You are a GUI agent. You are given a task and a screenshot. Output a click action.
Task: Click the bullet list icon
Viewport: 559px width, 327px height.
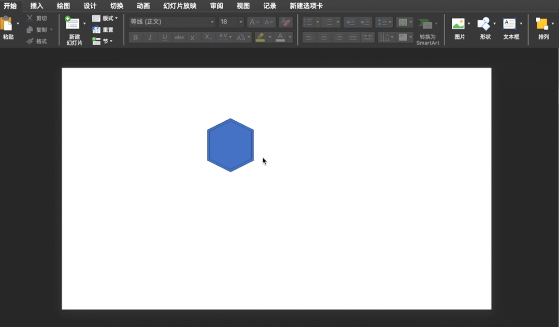click(308, 22)
